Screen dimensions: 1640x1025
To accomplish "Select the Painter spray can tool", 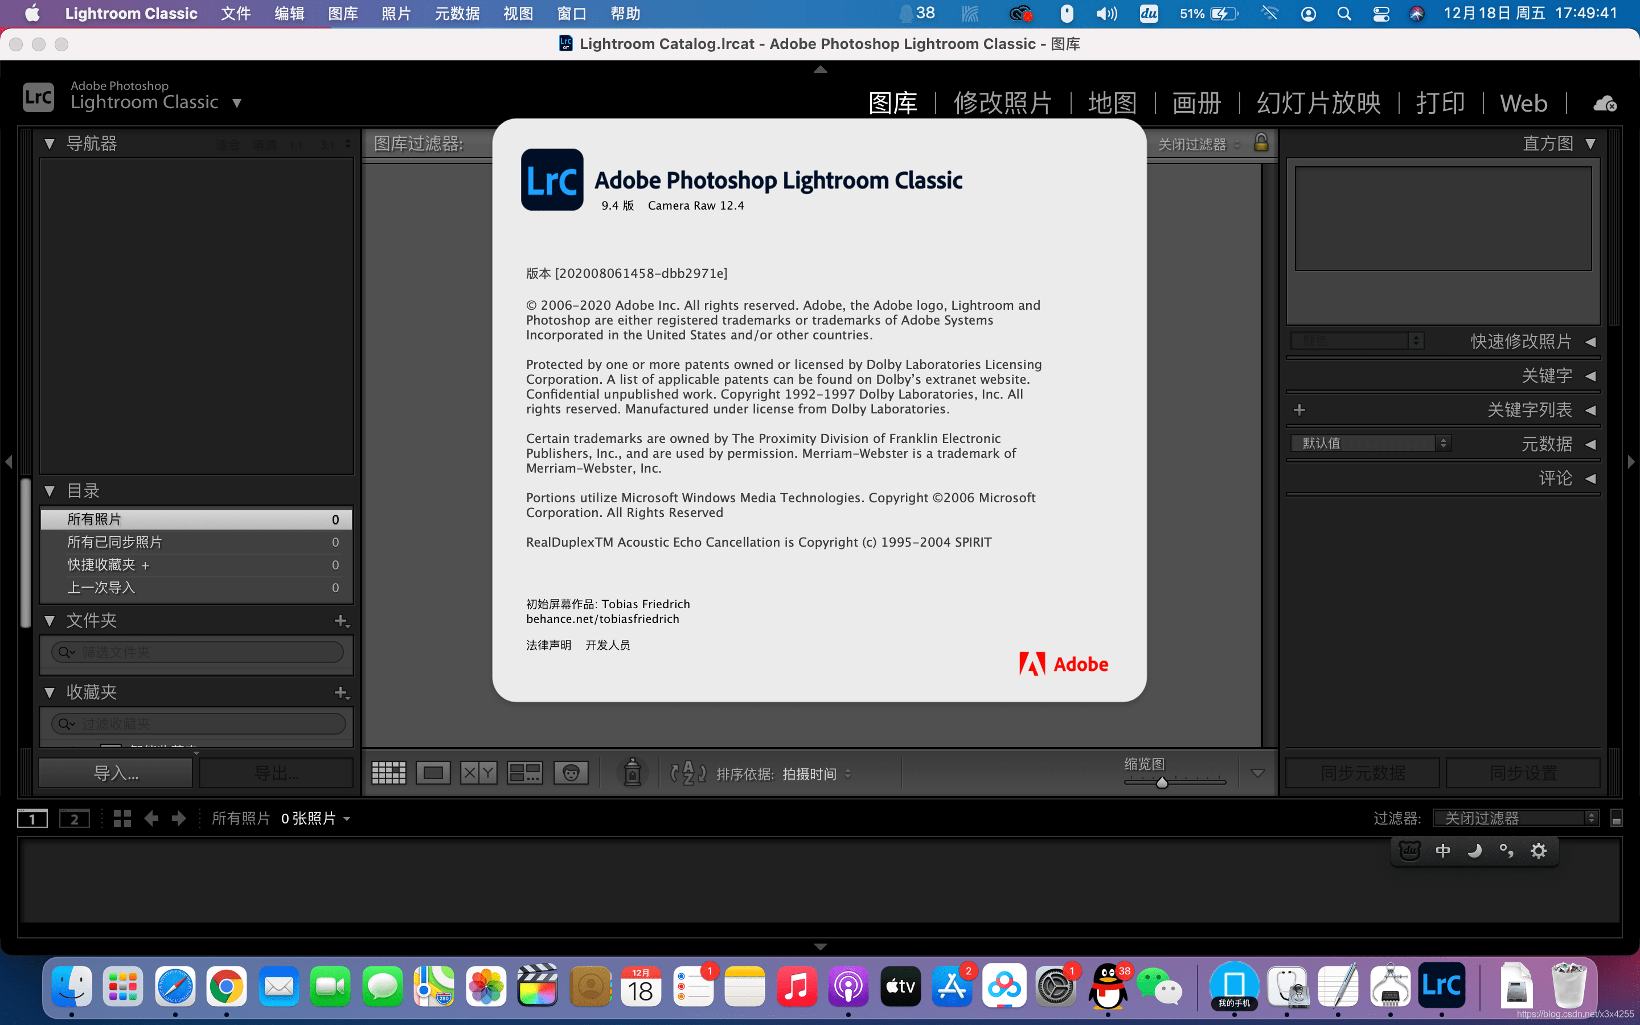I will click(632, 773).
